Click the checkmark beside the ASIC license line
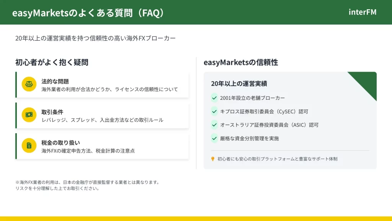The image size is (392, 221). coord(214,125)
